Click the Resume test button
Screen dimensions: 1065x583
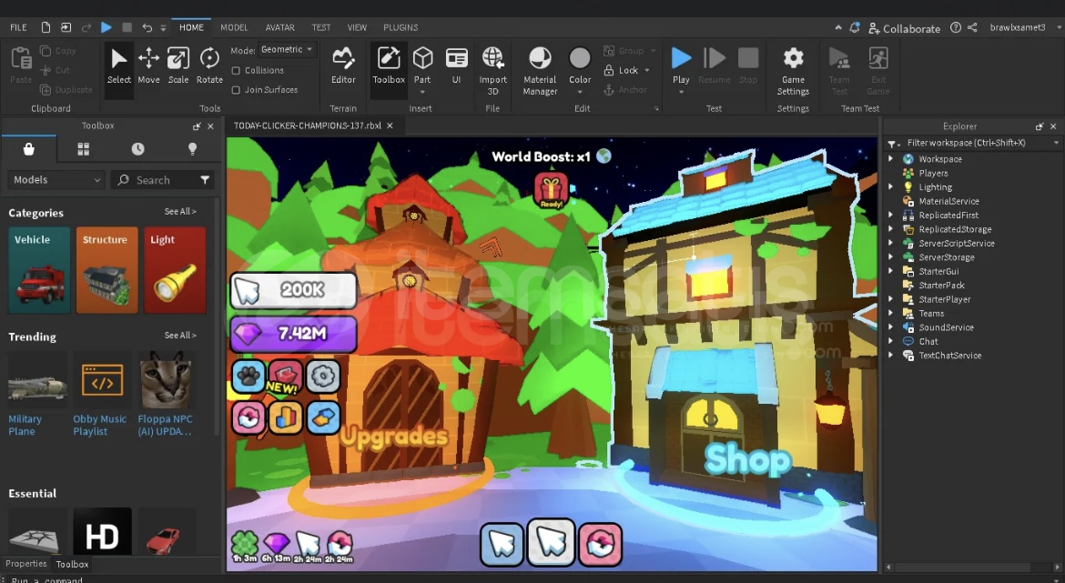pos(714,65)
